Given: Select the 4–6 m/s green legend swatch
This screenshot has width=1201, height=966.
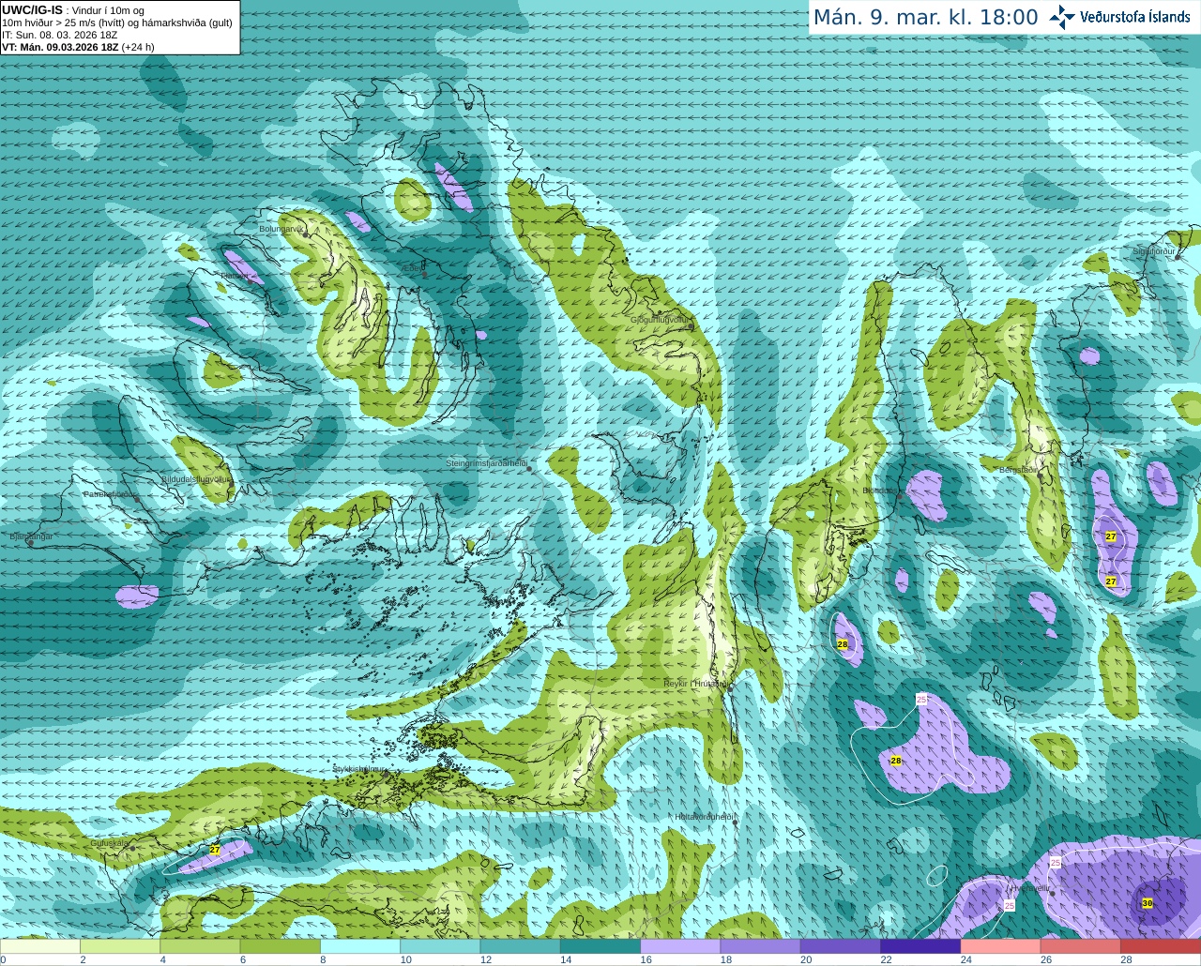Looking at the screenshot, I should (200, 946).
